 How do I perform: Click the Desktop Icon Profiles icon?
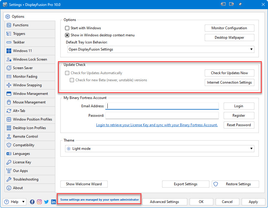[x=9, y=128]
